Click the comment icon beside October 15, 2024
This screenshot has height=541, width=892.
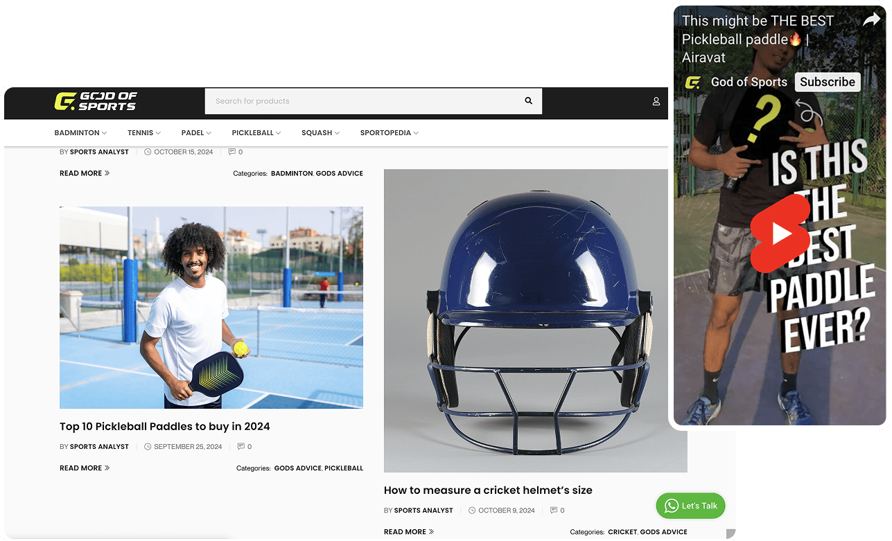[232, 152]
